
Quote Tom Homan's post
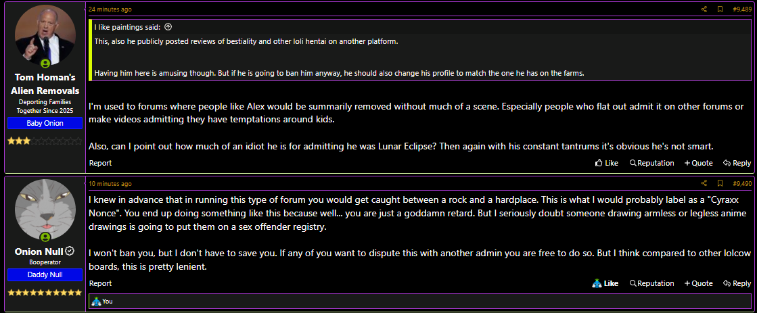point(699,163)
